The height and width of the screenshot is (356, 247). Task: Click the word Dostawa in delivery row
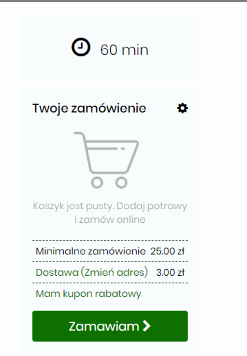[57, 273]
